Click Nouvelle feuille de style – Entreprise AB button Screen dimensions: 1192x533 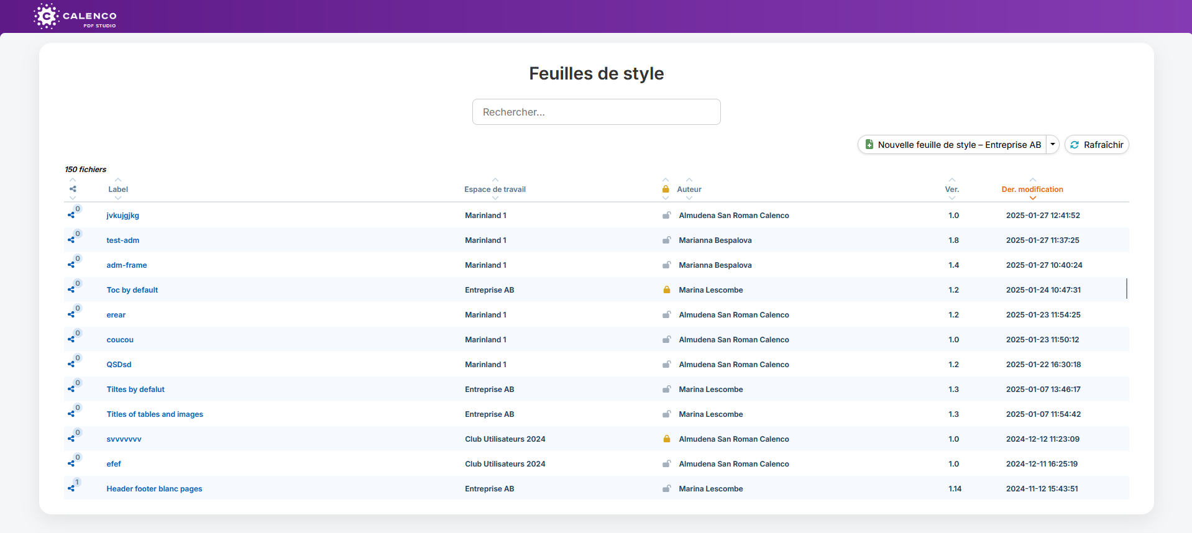952,144
